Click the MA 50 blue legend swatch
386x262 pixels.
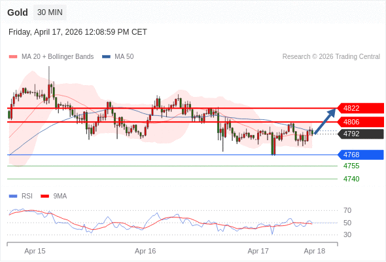pyautogui.click(x=106, y=57)
